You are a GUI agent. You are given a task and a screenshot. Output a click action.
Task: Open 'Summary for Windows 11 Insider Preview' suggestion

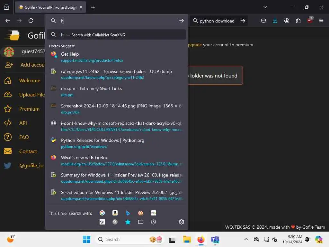pos(116,178)
